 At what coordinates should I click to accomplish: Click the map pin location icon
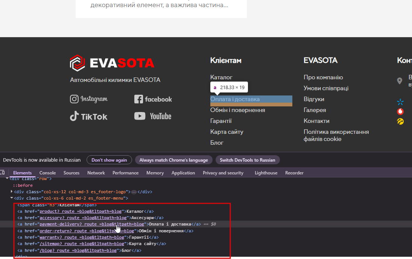(399, 81)
